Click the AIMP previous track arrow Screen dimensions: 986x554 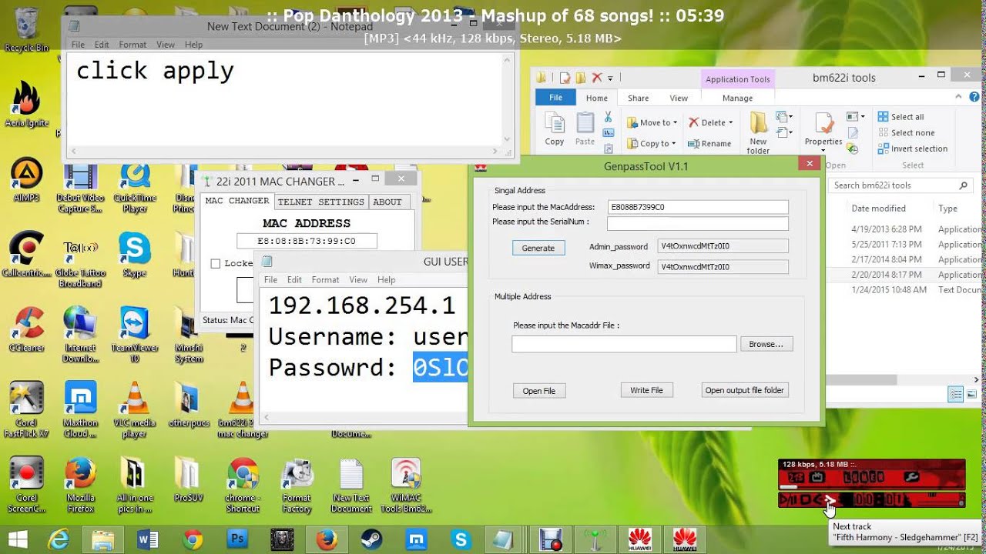pos(818,499)
